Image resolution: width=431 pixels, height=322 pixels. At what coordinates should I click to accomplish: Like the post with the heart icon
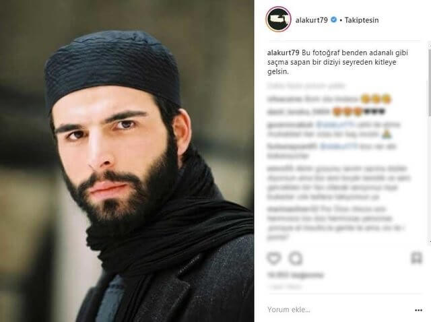(274, 258)
